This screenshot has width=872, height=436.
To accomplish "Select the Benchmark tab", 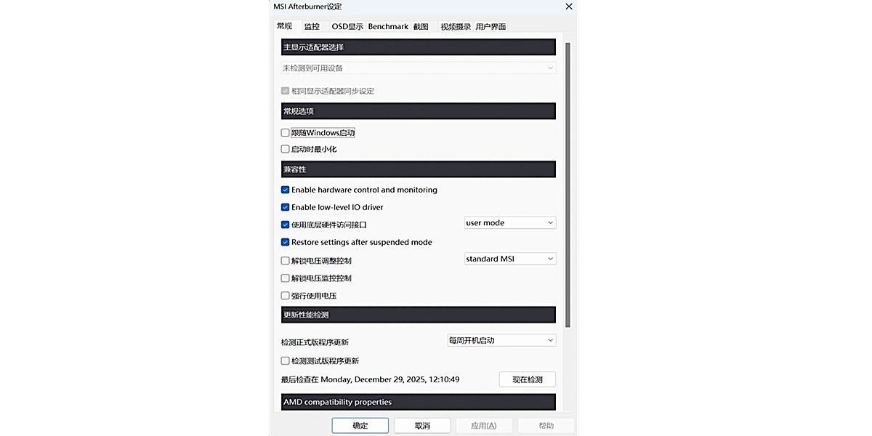I will coord(388,26).
